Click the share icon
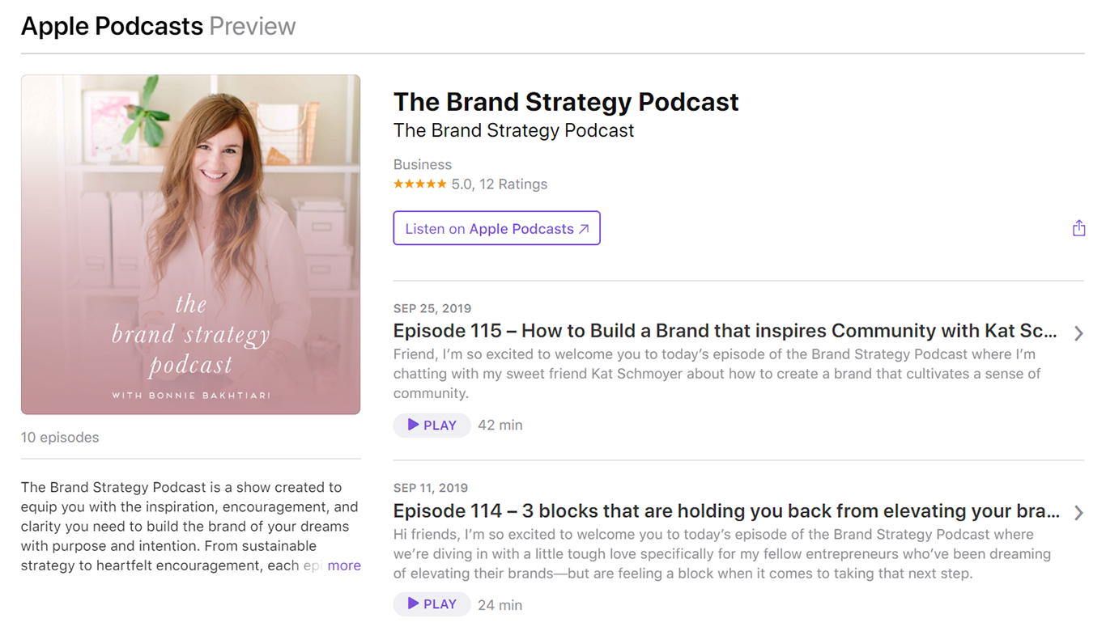This screenshot has width=1106, height=631. click(x=1078, y=228)
